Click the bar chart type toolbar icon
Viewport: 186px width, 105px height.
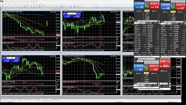coord(48,6)
